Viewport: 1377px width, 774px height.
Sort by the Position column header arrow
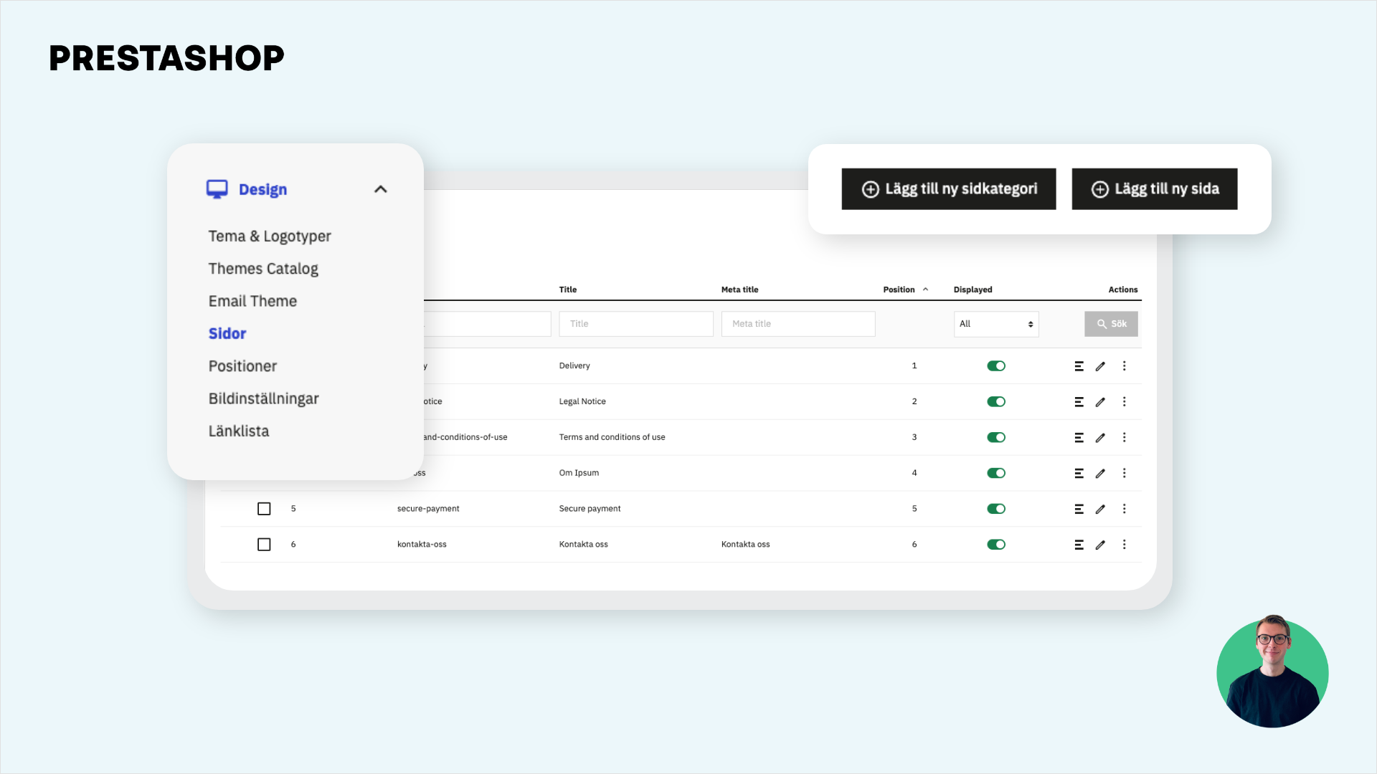[x=925, y=290]
